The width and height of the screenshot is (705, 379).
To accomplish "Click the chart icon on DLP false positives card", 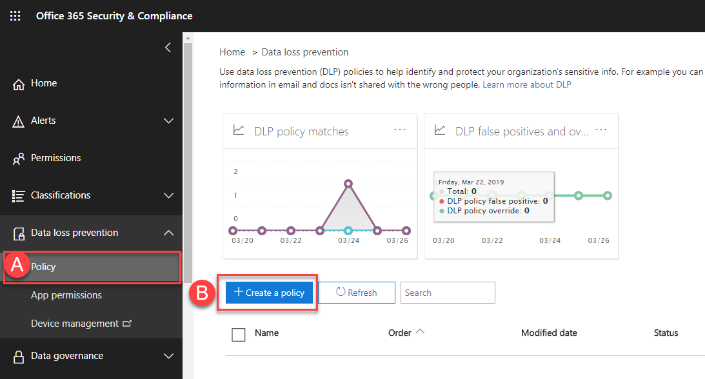I will tap(440, 130).
